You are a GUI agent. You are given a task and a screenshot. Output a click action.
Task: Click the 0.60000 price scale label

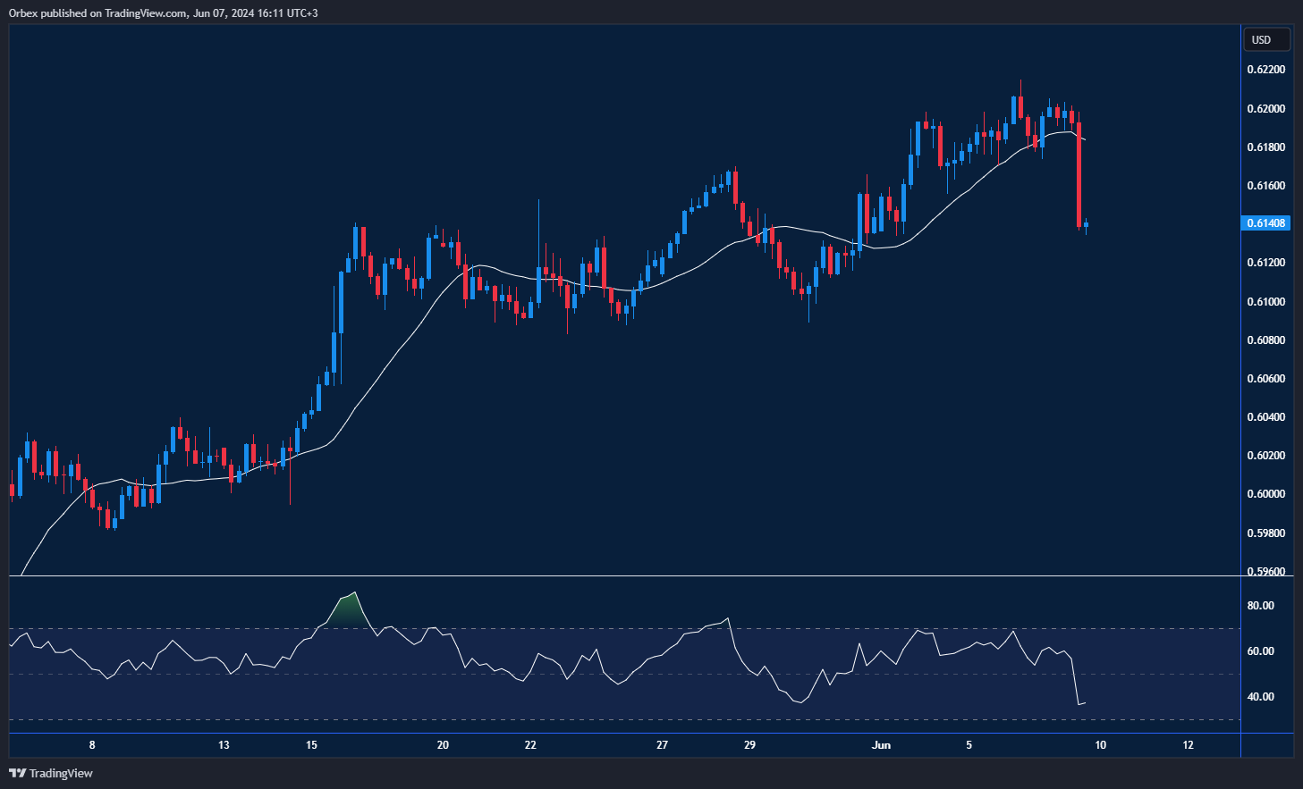click(x=1266, y=494)
